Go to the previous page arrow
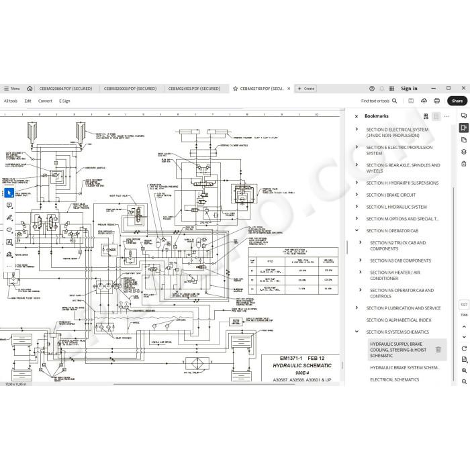The image size is (470, 470). [x=464, y=327]
